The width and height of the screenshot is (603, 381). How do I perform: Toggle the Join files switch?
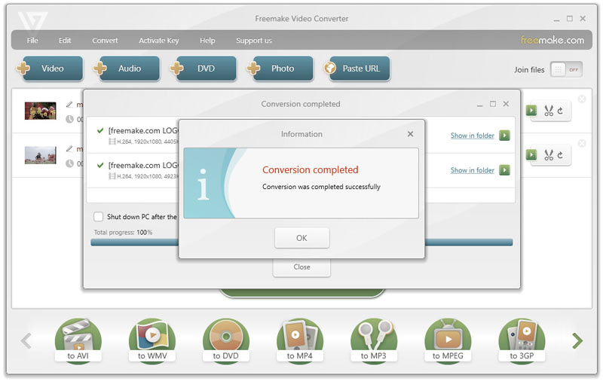click(x=566, y=69)
